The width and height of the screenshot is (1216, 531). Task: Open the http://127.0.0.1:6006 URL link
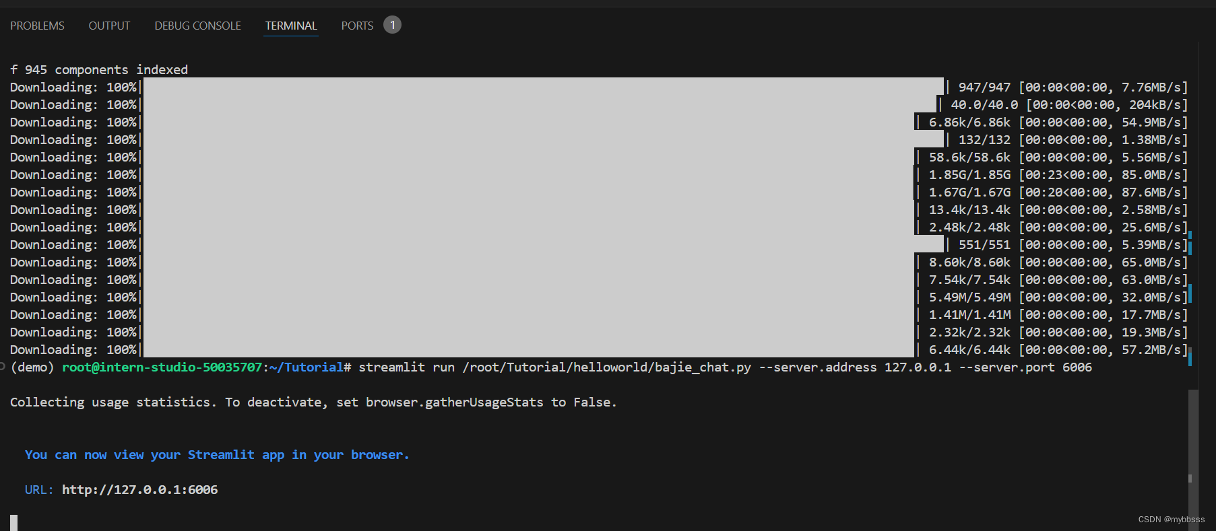140,489
